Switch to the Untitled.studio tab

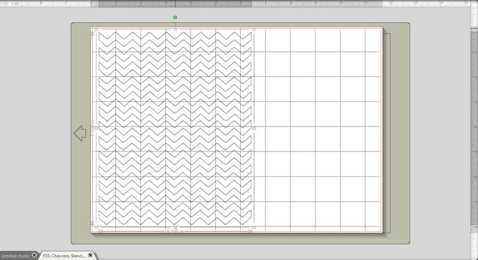pos(15,255)
